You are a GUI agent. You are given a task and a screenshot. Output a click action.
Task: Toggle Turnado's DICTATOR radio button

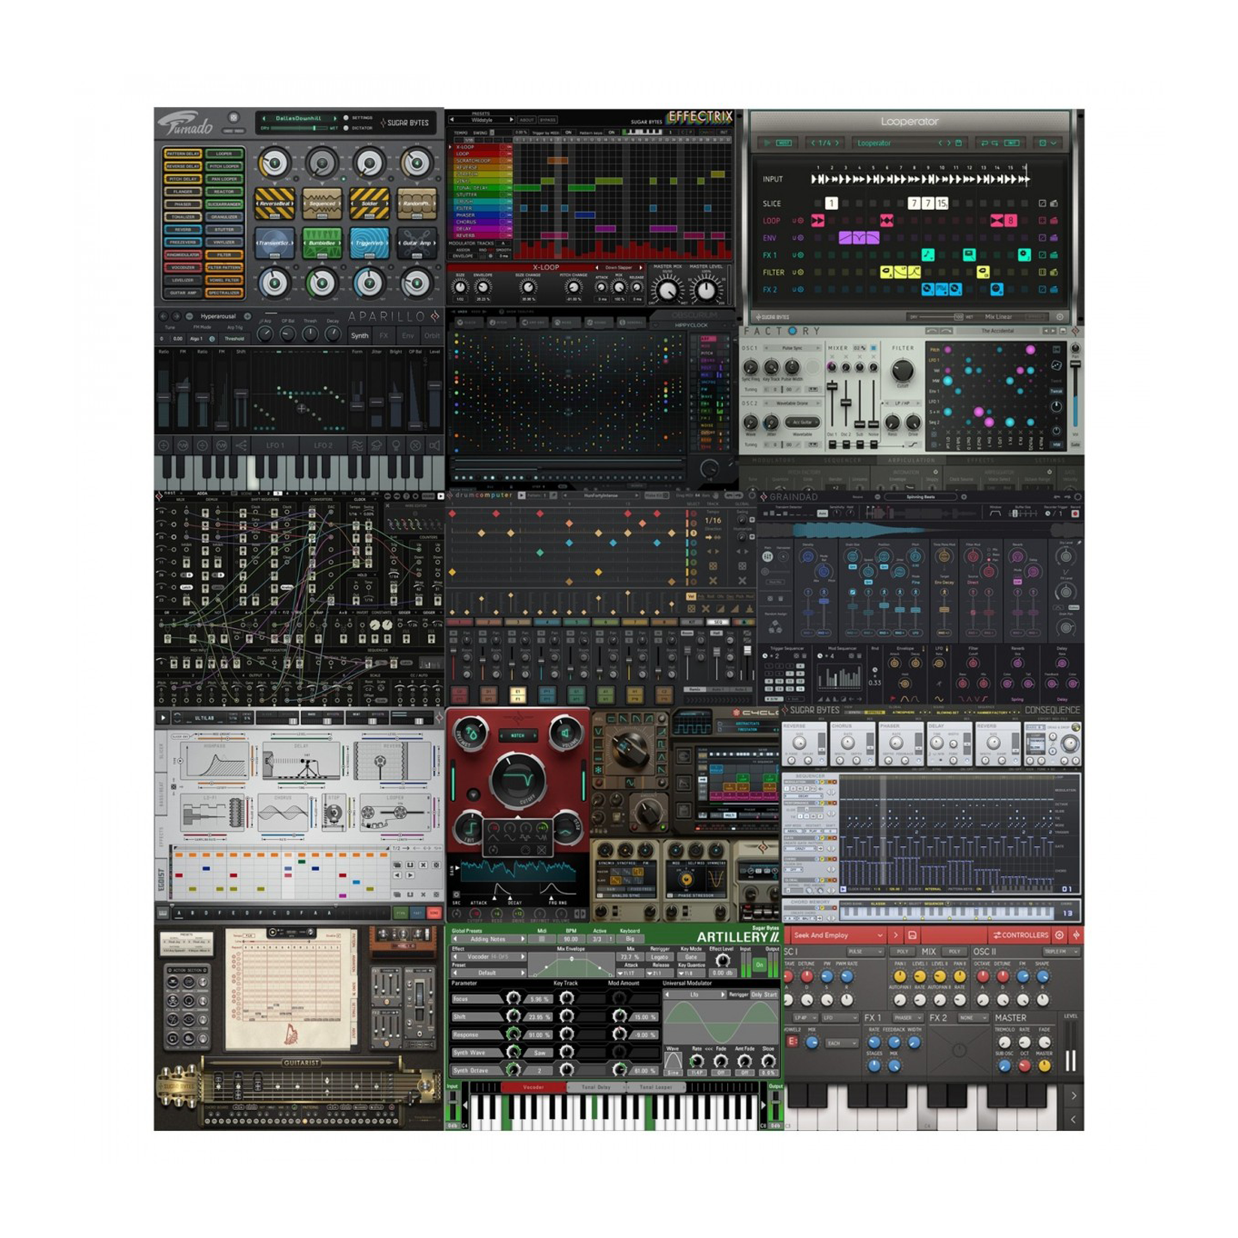[346, 128]
